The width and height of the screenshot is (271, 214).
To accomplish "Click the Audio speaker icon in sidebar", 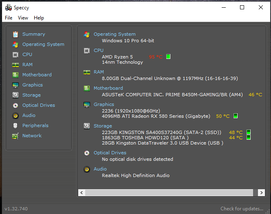I will tap(15, 116).
